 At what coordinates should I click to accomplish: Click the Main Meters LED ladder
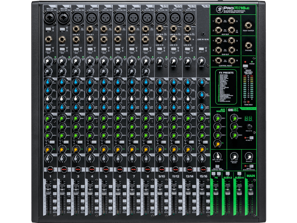248,86
